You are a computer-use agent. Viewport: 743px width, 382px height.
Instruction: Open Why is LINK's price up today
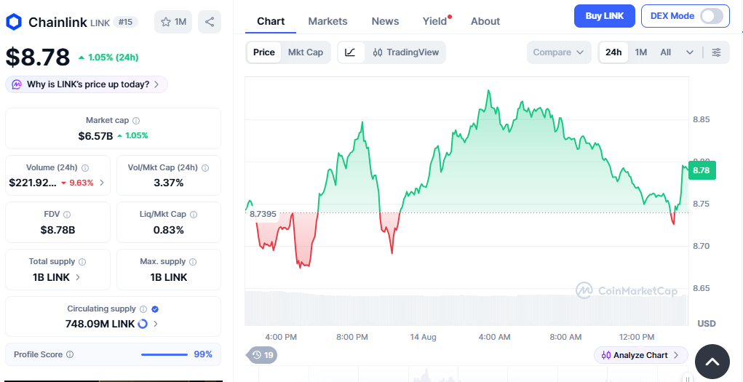(87, 85)
